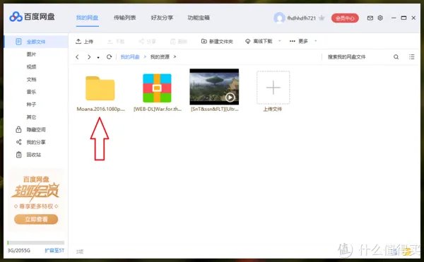Click the Baidu Netdisk cloud logo
Viewport: 424px width, 262px height.
(x=16, y=17)
